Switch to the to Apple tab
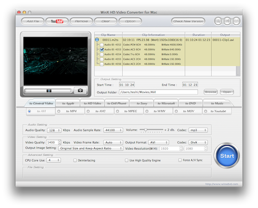This screenshot has height=208, width=258. 68,103
